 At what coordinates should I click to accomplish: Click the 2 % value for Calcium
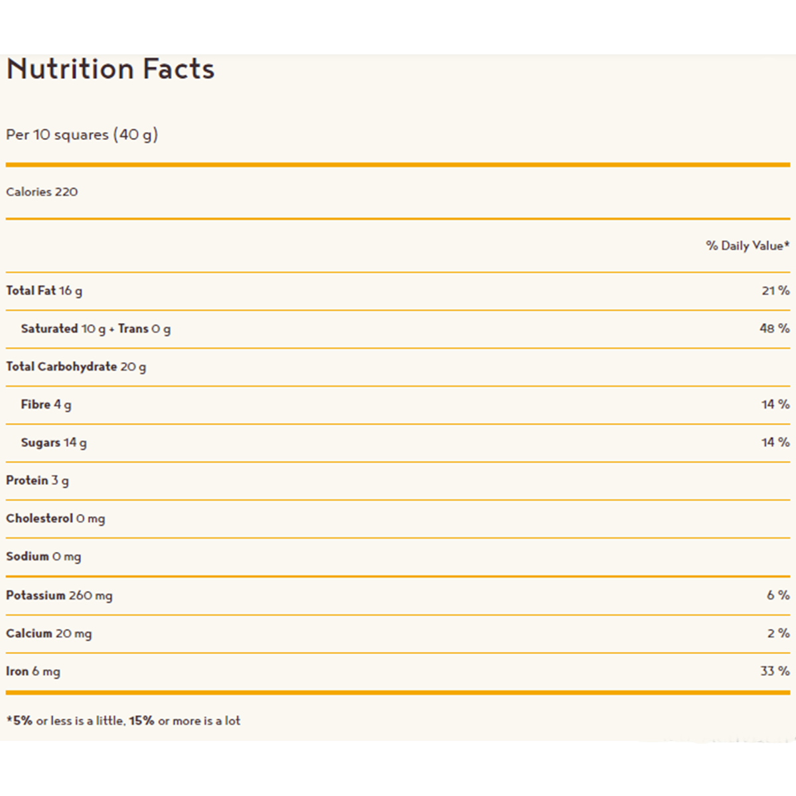[778, 633]
